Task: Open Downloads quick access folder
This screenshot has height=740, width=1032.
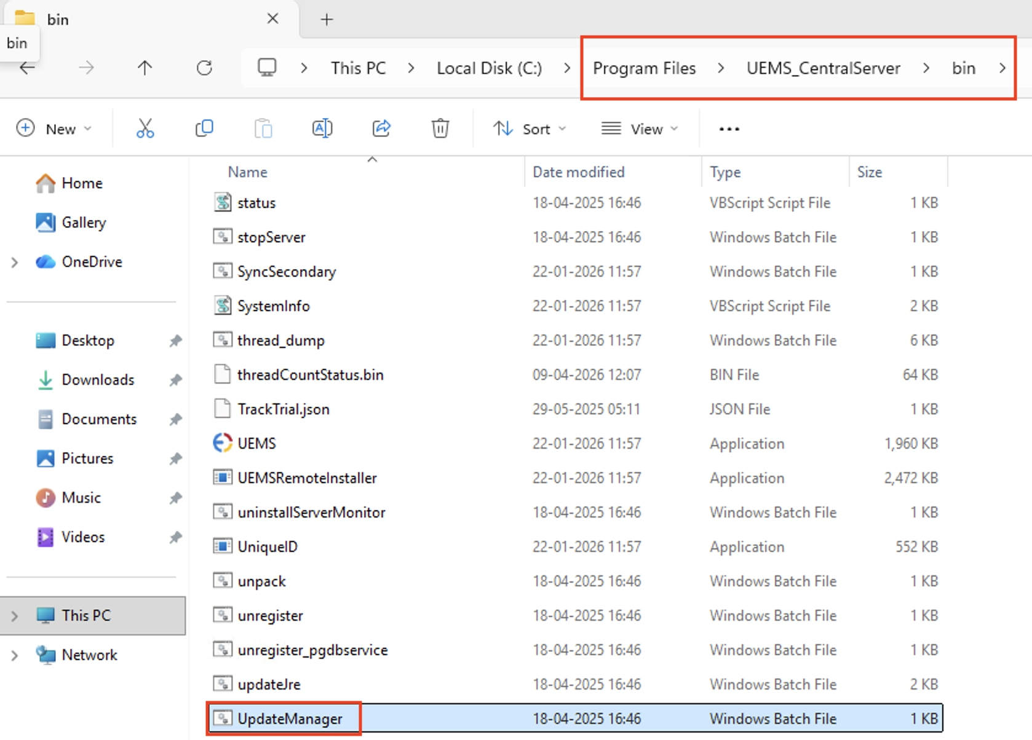Action: [98, 380]
